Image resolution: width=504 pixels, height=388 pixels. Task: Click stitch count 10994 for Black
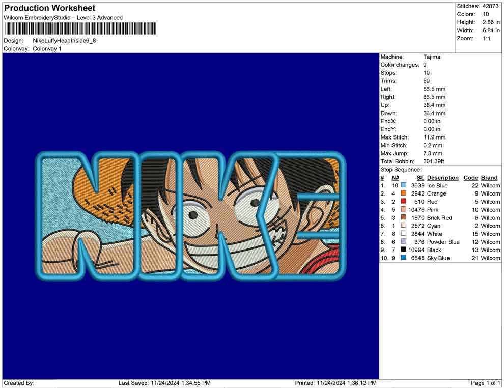click(416, 250)
